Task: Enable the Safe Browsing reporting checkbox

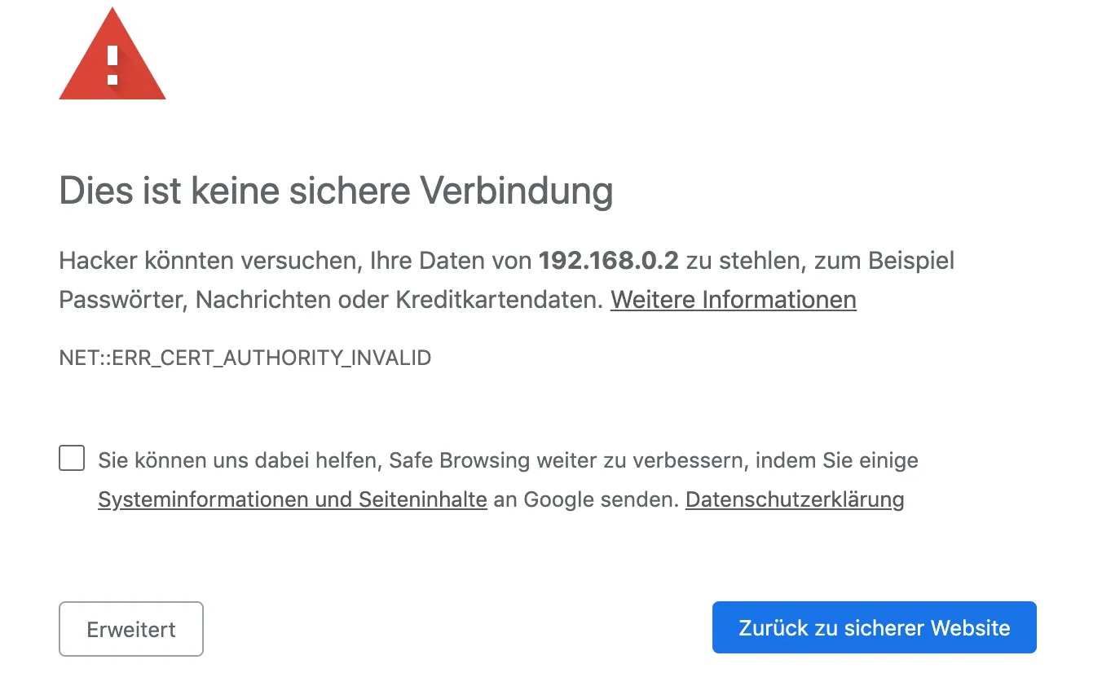Action: [x=72, y=458]
